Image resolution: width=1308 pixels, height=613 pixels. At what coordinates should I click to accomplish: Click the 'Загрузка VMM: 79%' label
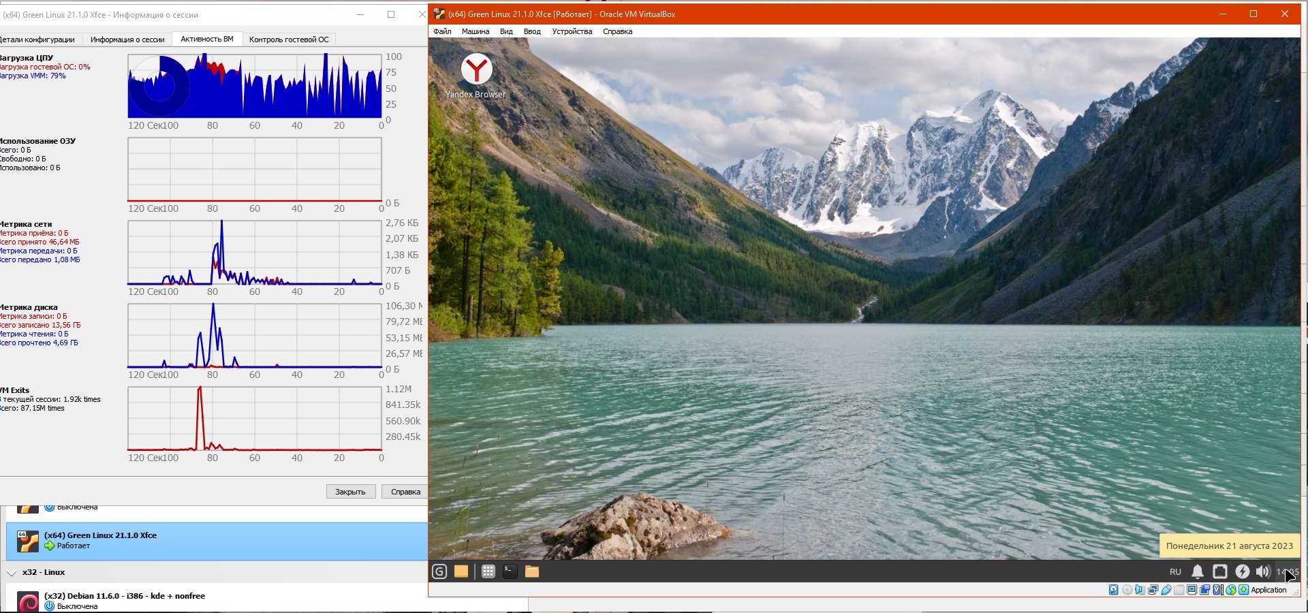pyautogui.click(x=33, y=76)
